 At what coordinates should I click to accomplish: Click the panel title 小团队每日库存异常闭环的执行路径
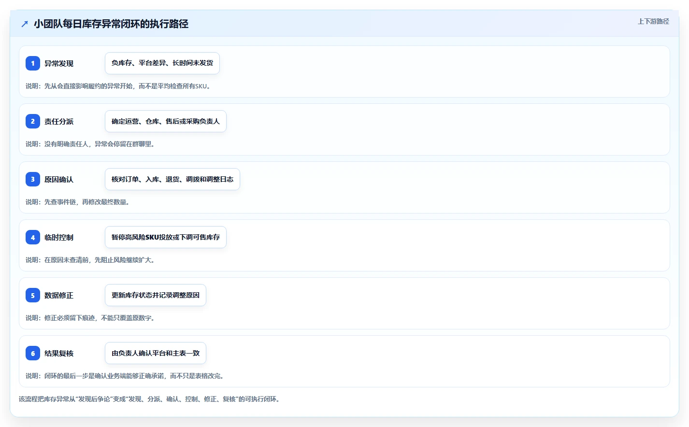[111, 24]
